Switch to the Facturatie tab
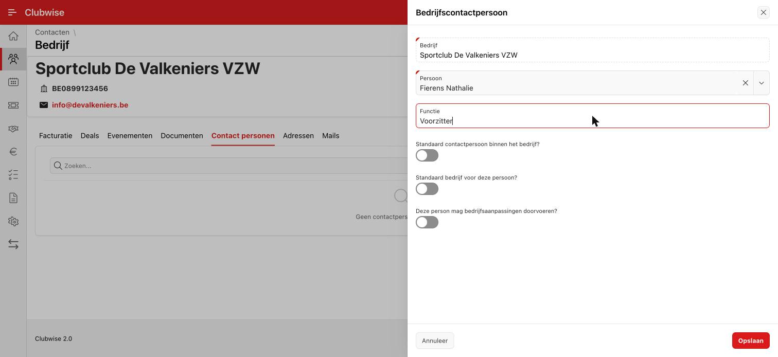778x357 pixels. 56,136
